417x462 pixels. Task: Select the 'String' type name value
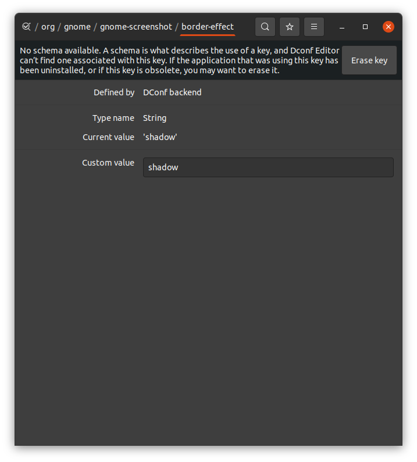coord(155,118)
